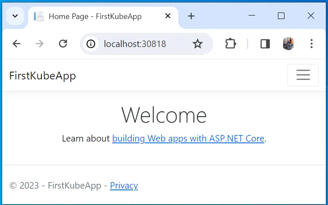Screen dimensions: 328x205
Task: Close the Home Page - FirstKubeApp tab
Action: (168, 16)
